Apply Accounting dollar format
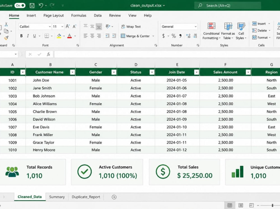The image size is (280, 209). 164,36
